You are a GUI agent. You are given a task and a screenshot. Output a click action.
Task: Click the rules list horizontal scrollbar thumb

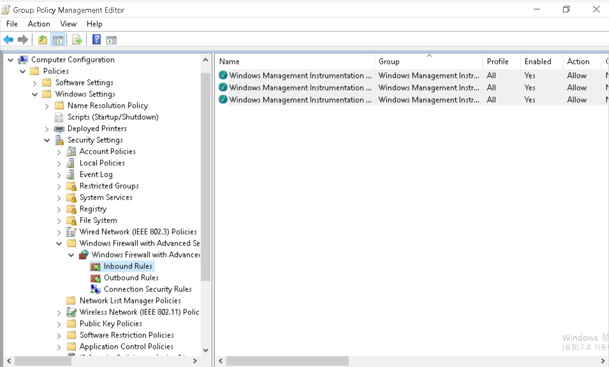coord(287,361)
